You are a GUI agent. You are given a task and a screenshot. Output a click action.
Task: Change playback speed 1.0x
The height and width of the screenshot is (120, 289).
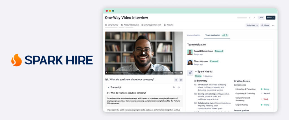(175, 73)
